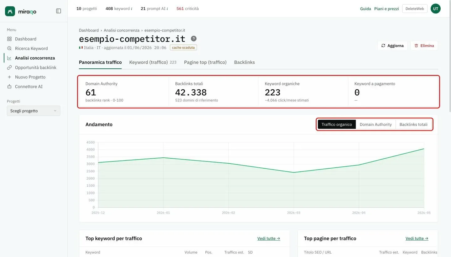Click the Dashboard grid icon in menu
The height and width of the screenshot is (257, 451).
pos(9,39)
